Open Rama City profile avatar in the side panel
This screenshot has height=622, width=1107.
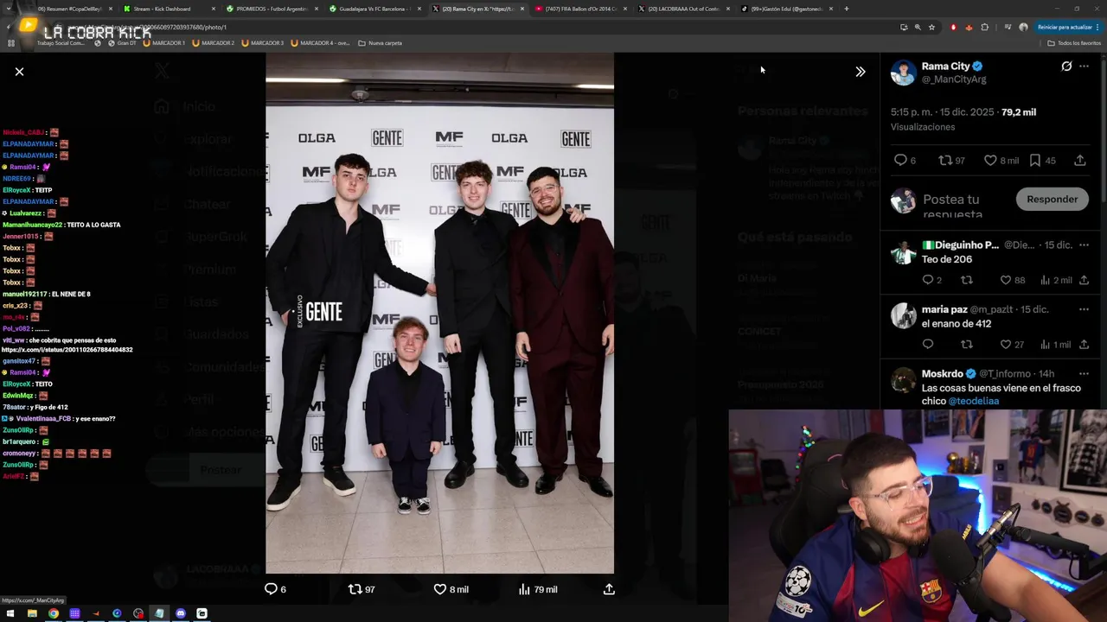click(903, 73)
